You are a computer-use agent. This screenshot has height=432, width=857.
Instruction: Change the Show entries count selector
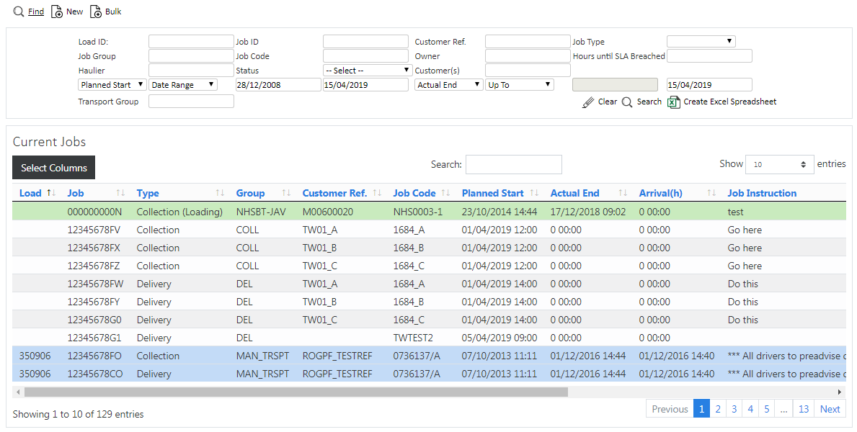[x=780, y=164]
